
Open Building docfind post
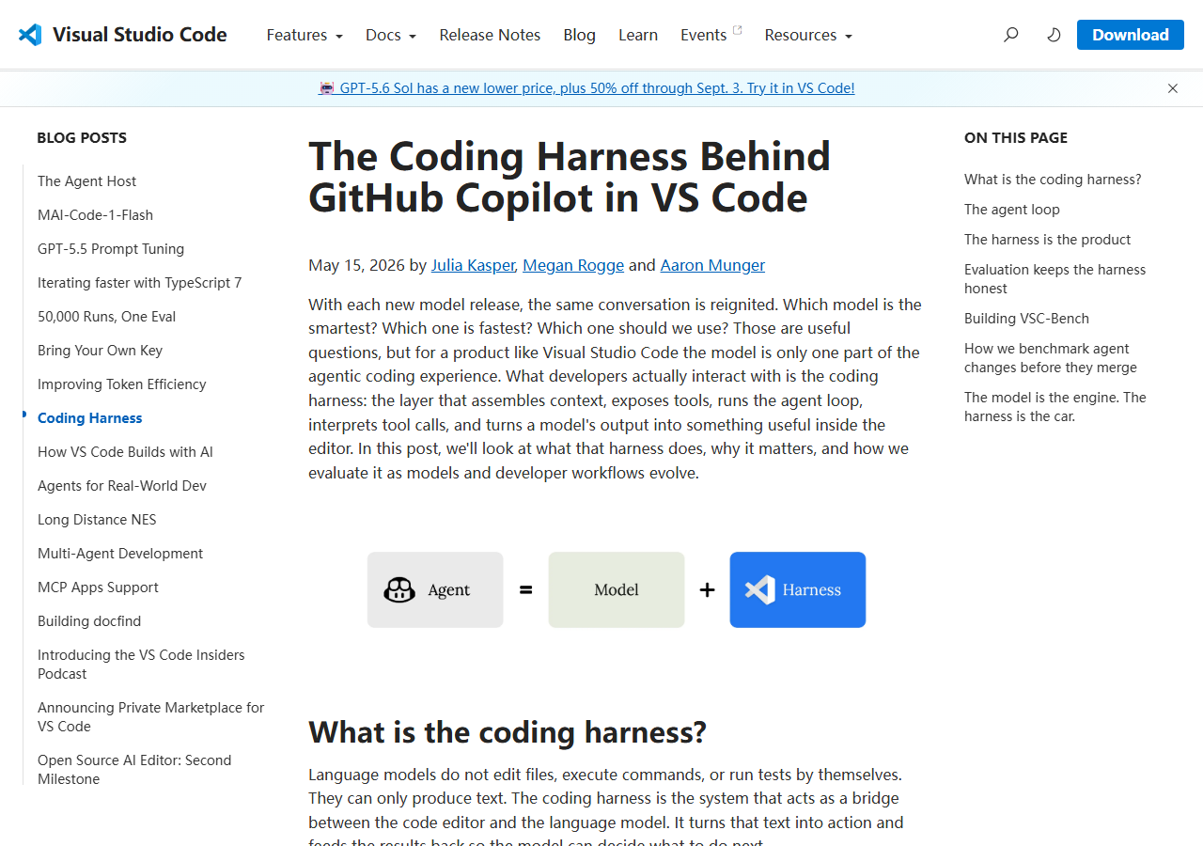pyautogui.click(x=89, y=621)
